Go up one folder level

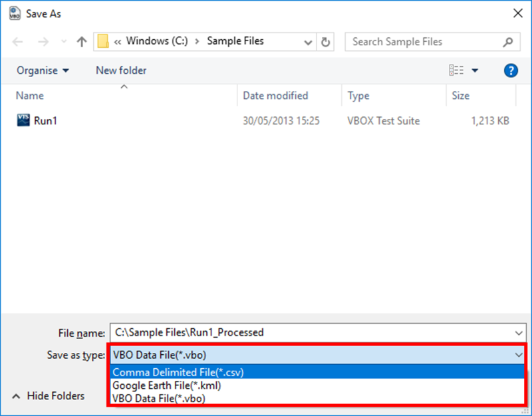(81, 42)
